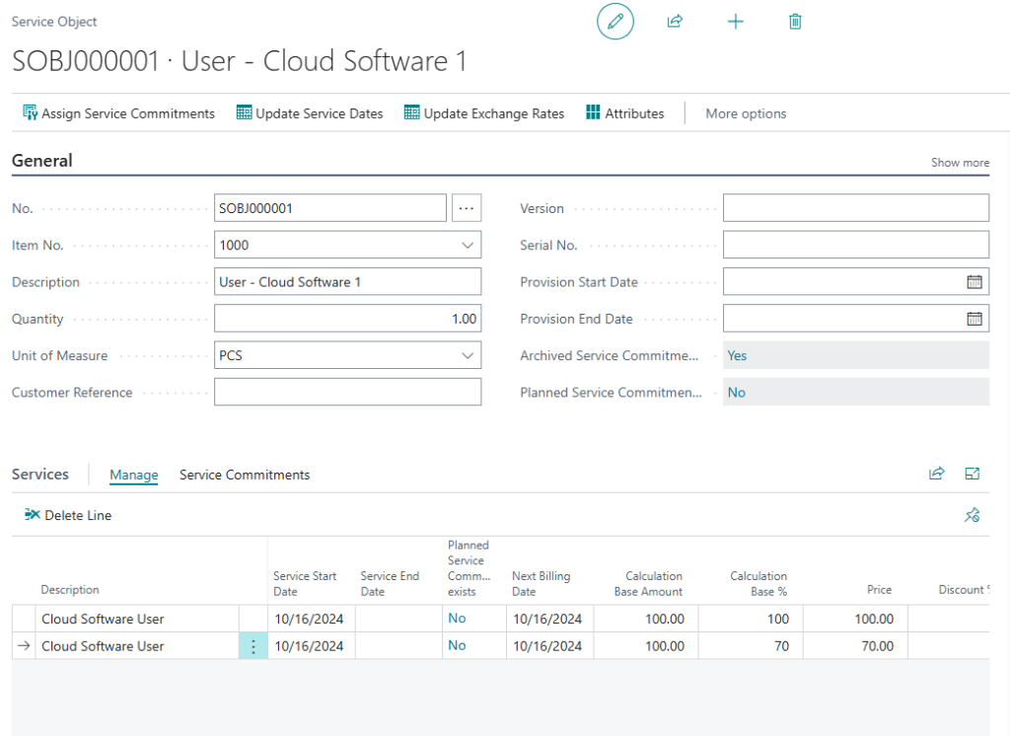This screenshot has height=736, width=1010.
Task: Click Assign Service Commitments
Action: pyautogui.click(x=118, y=113)
